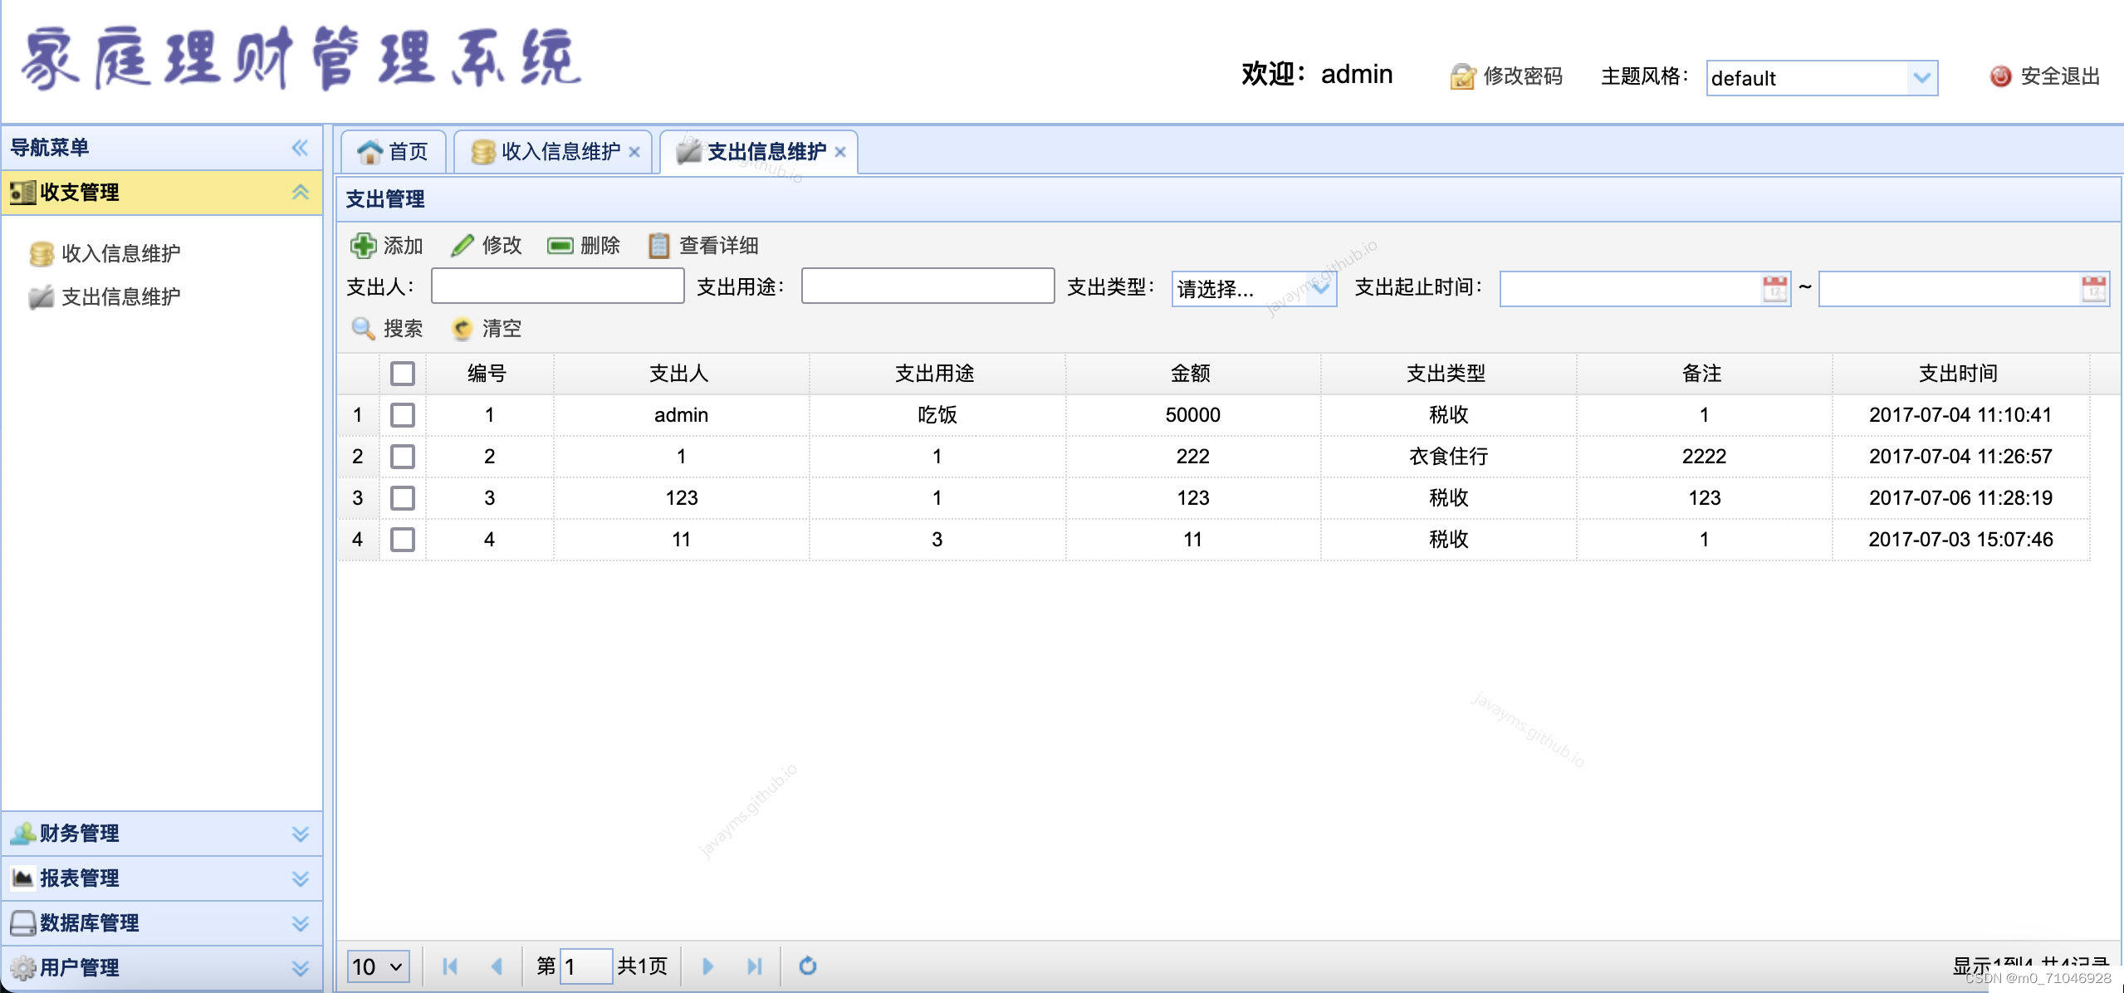Expand the 用户管理 accordion section

(x=300, y=968)
